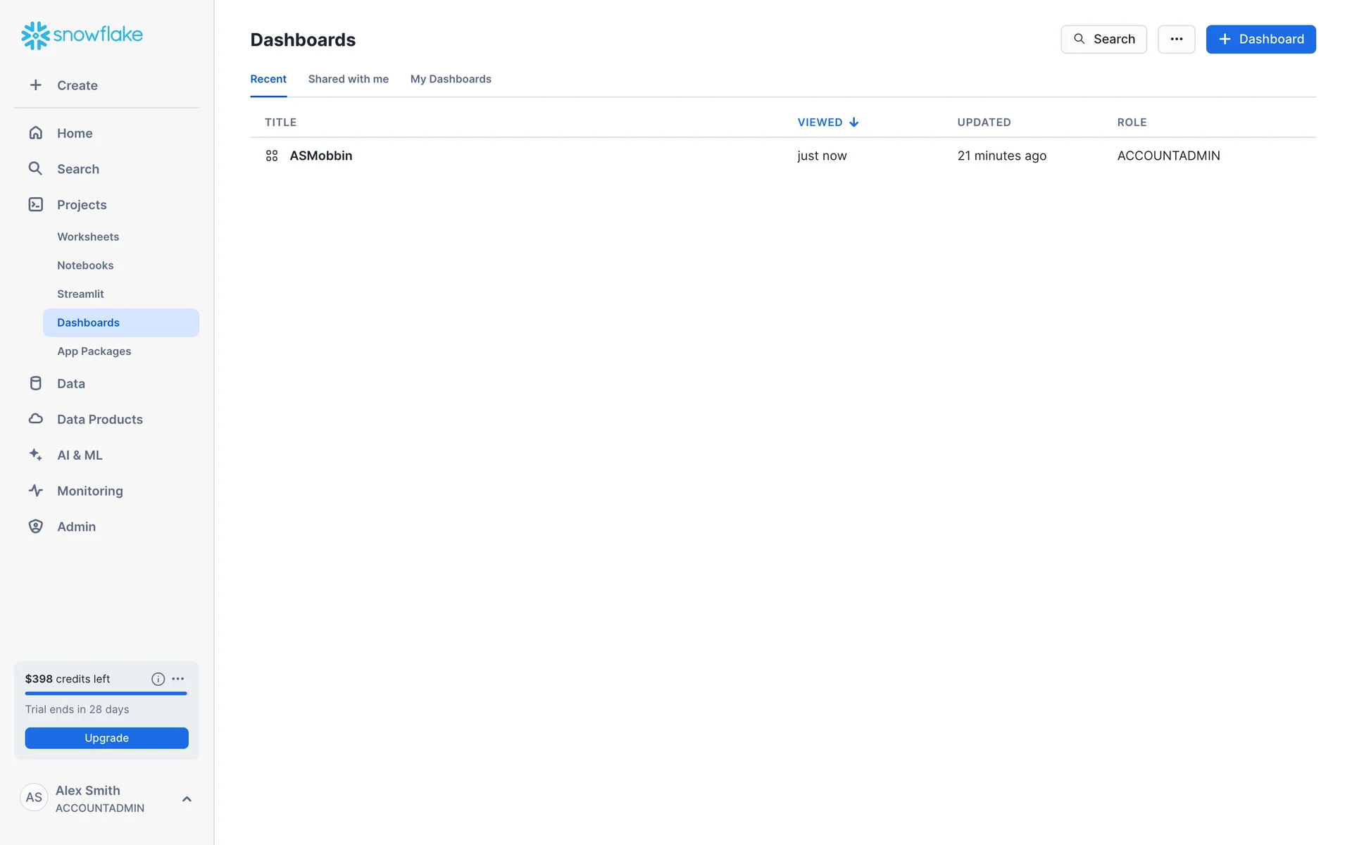Screen dimensions: 1352x845
Task: Switch to Shared with me tab
Action: point(348,79)
